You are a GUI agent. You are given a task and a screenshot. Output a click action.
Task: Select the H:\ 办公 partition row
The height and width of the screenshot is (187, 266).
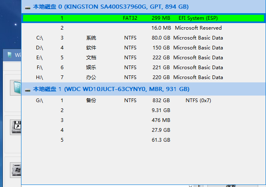(x=144, y=77)
